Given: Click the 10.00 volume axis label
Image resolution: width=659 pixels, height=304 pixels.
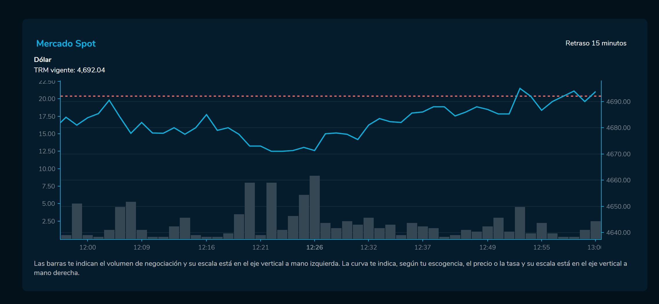Looking at the screenshot, I should 47,169.
